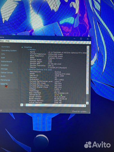Select Motherboard in the sidebar
This screenshot has width=114, height=152.
[x=6, y=61]
